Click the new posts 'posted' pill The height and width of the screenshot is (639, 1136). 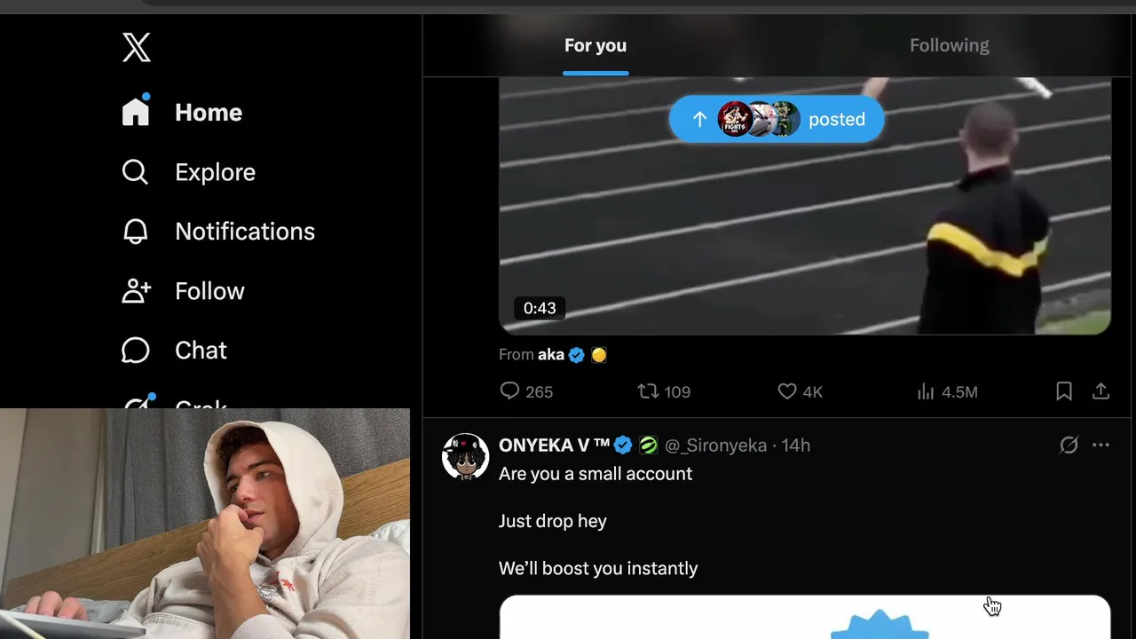click(777, 119)
